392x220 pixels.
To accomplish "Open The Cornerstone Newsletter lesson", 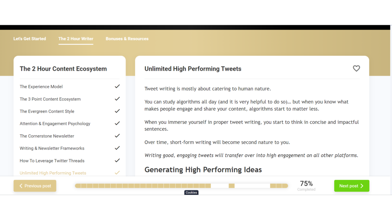I will tap(47, 136).
